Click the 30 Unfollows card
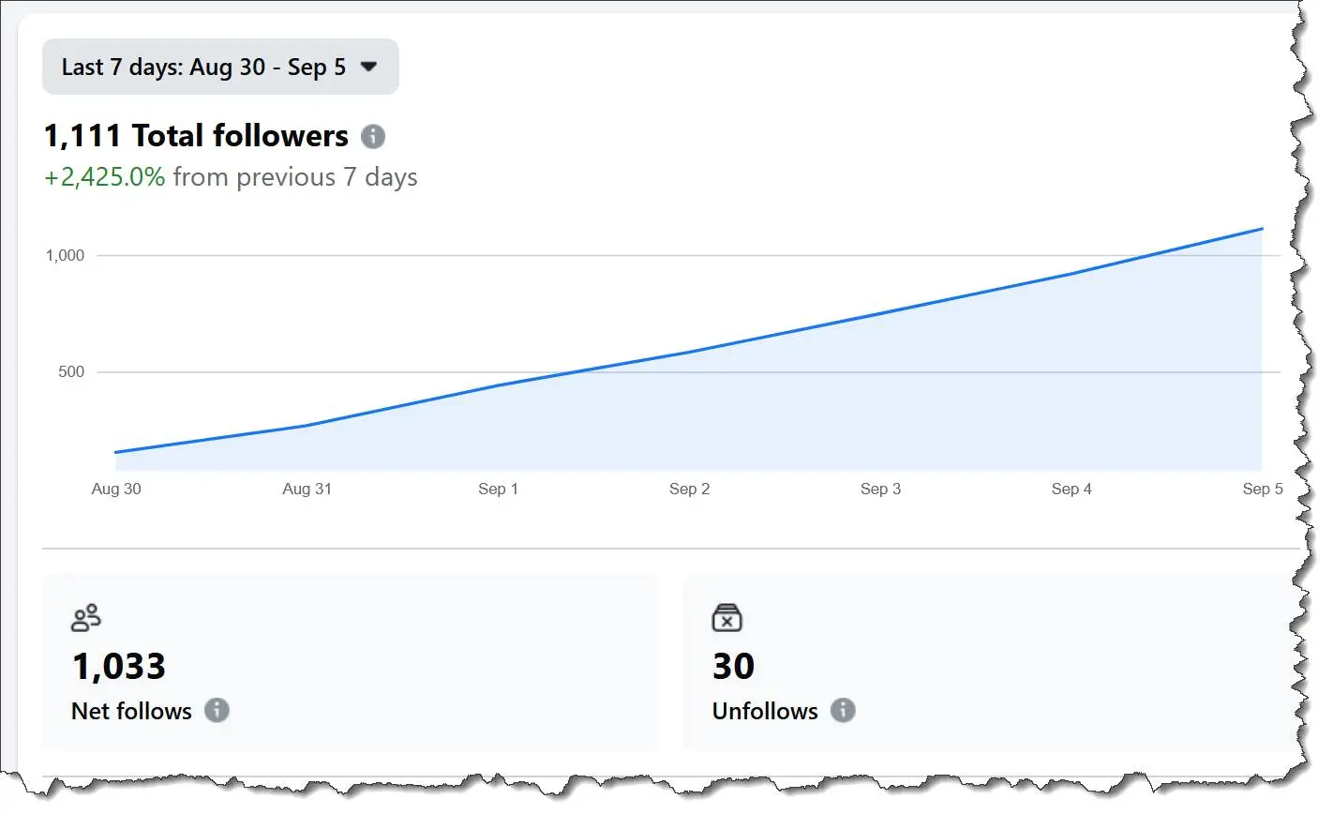The width and height of the screenshot is (1333, 814). [984, 662]
